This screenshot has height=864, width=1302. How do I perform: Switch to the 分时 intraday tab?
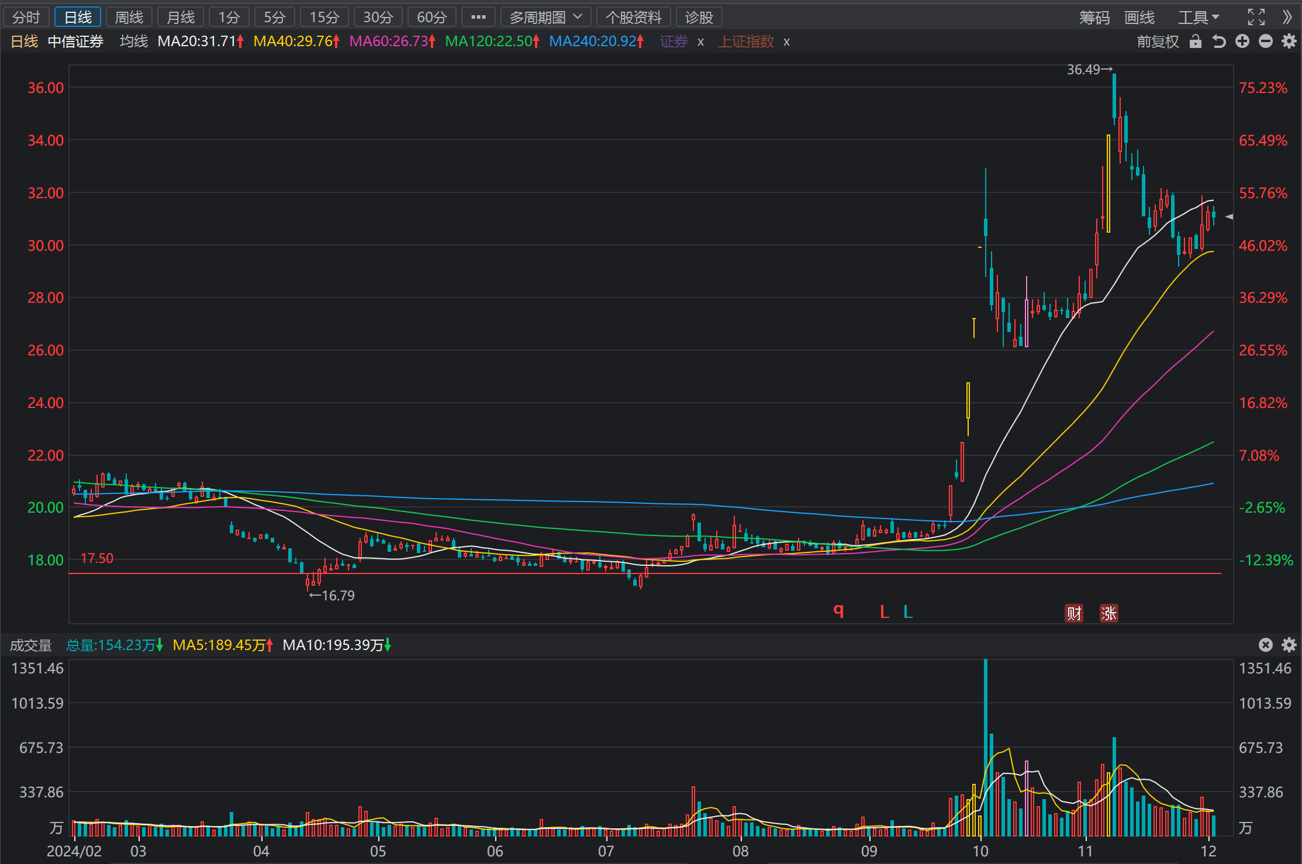click(26, 17)
